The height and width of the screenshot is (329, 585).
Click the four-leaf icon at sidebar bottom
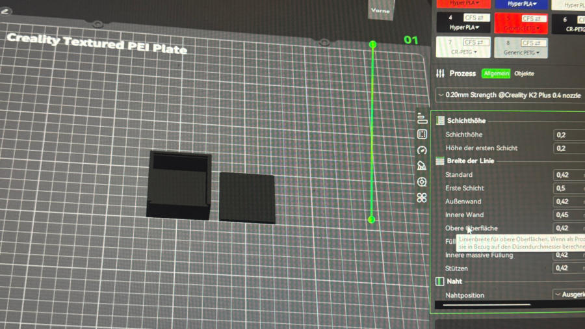click(x=422, y=198)
